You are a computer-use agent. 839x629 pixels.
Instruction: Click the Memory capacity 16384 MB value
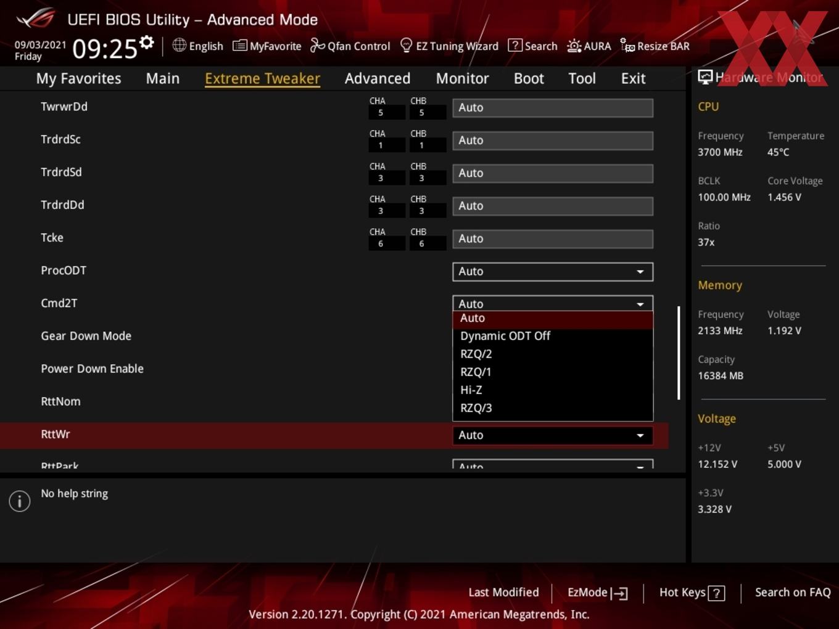tap(721, 376)
